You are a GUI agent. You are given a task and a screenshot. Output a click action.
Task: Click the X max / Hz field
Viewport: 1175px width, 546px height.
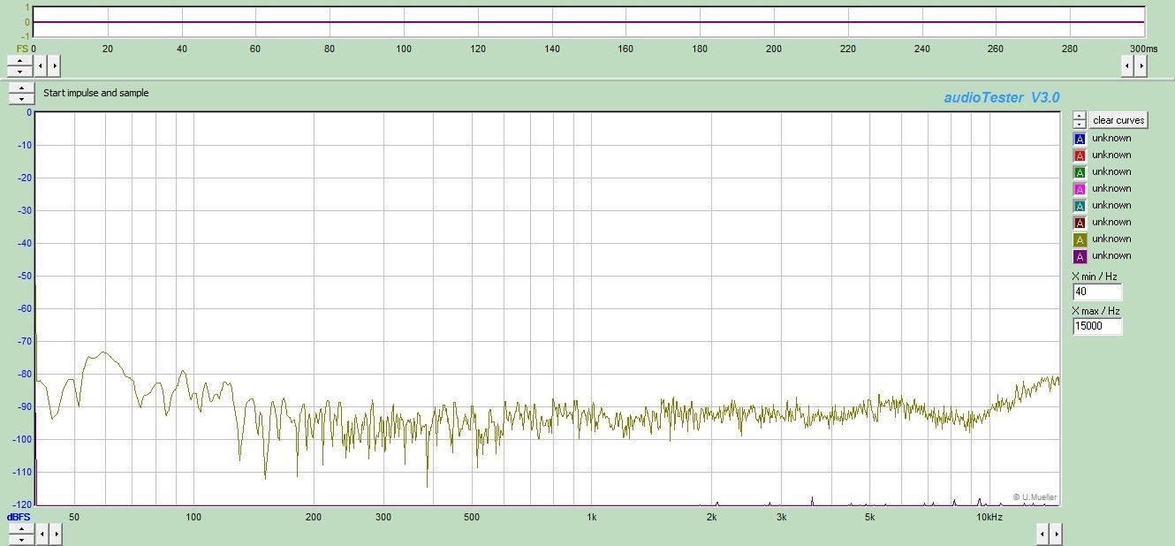[1097, 327]
